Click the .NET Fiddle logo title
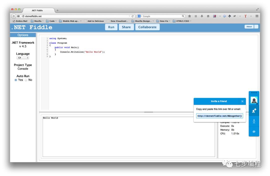This screenshot has height=176, width=270. coord(32,27)
